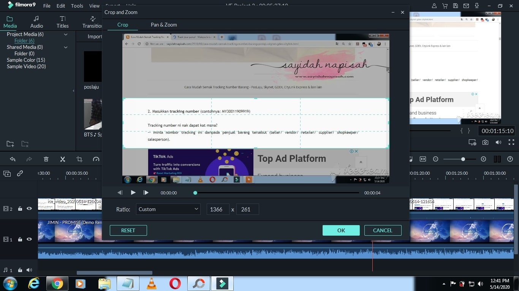Hide video track 1 with eye icon
Viewport: 519px width, 291px height.
pyautogui.click(x=29, y=239)
